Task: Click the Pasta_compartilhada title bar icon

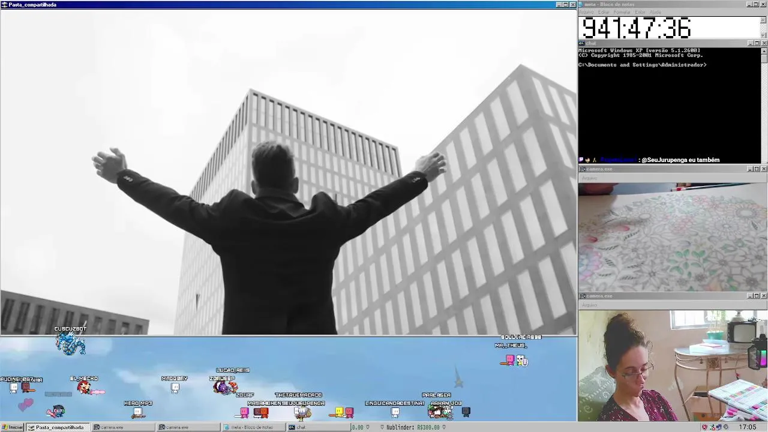Action: pos(4,4)
